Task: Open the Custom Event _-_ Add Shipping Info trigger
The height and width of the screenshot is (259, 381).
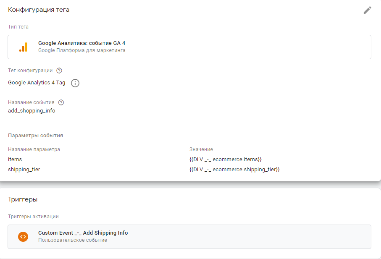Action: (x=83, y=233)
